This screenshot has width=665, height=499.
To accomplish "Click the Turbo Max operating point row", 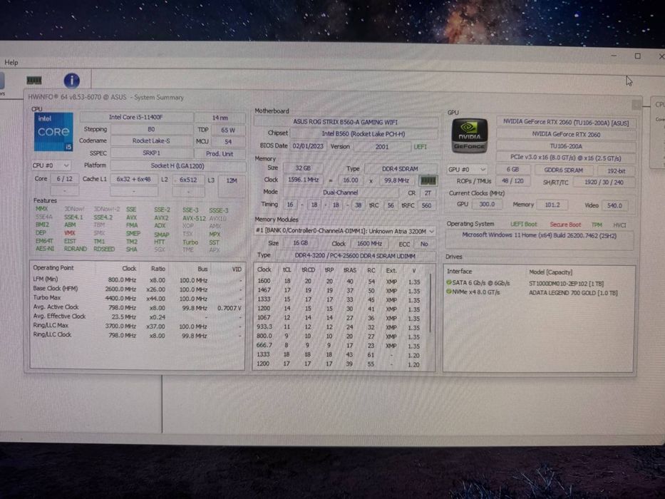I will click(138, 298).
